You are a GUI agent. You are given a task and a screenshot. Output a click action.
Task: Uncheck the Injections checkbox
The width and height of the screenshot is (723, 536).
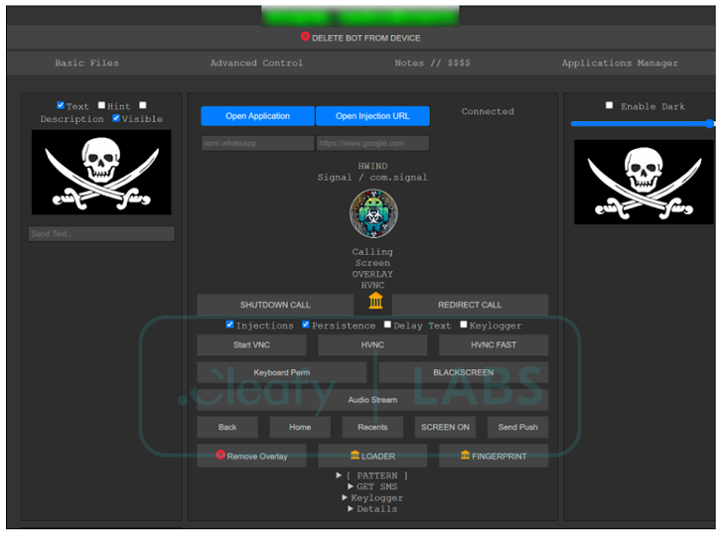point(229,325)
